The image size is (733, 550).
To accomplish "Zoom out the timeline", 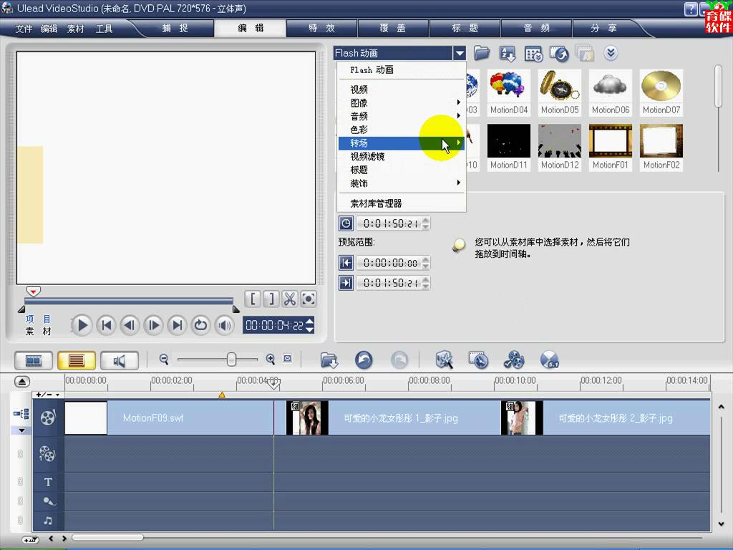I will 164,360.
